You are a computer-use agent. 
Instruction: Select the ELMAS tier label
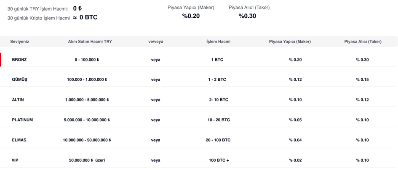(19, 140)
